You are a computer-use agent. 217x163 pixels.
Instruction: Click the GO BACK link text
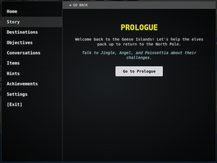[80, 5]
